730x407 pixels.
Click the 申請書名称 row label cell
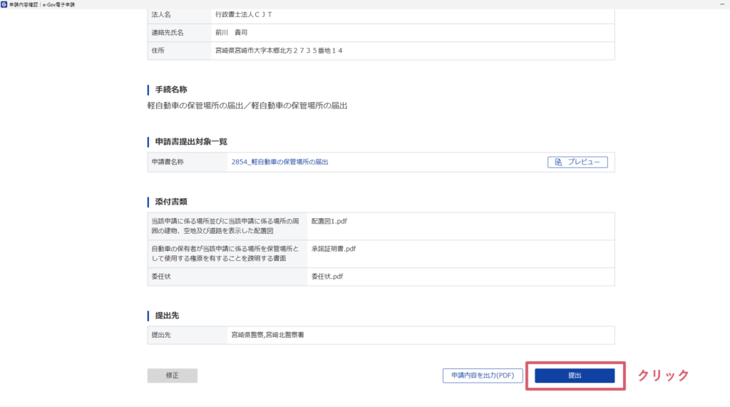(x=168, y=162)
